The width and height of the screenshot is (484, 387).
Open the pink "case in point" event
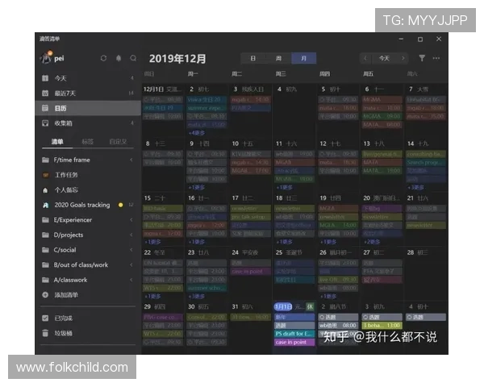(292, 342)
